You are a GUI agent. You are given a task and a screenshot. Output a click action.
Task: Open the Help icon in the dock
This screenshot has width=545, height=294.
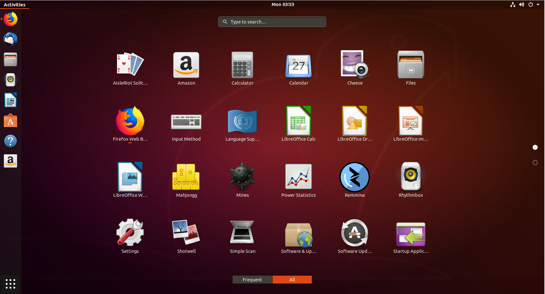(10, 141)
